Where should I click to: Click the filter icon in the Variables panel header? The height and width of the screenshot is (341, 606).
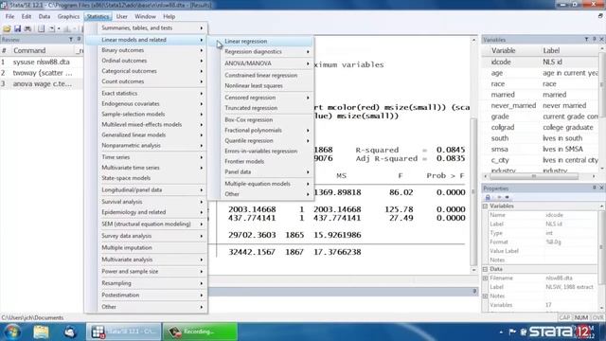pos(586,40)
